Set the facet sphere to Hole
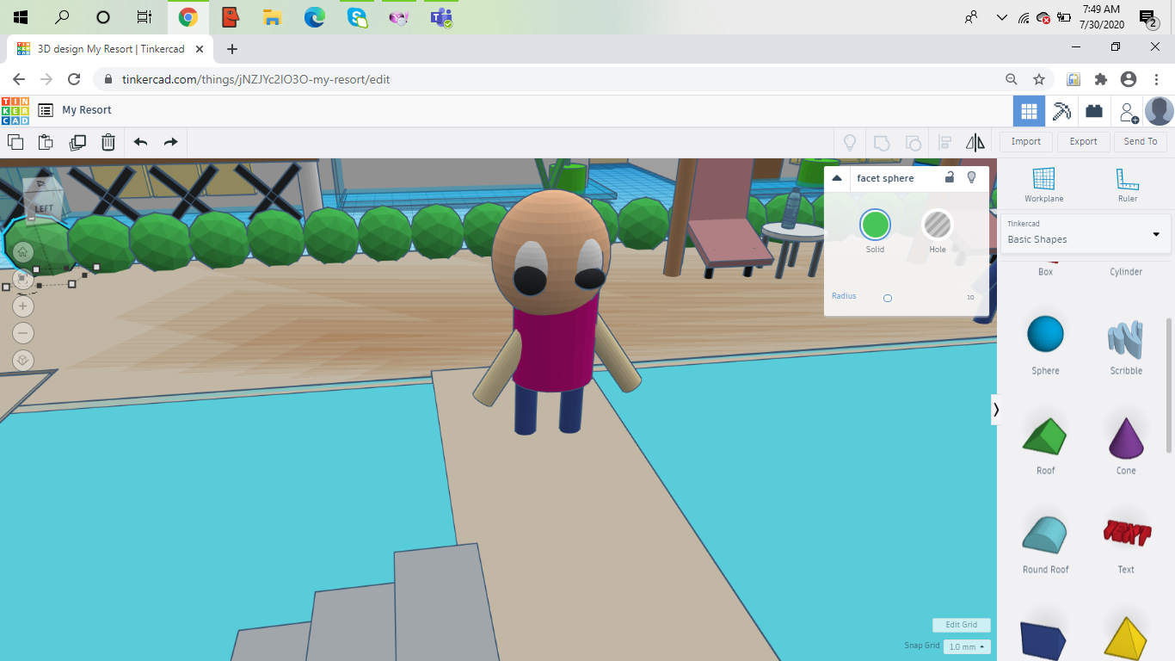 pyautogui.click(x=938, y=225)
